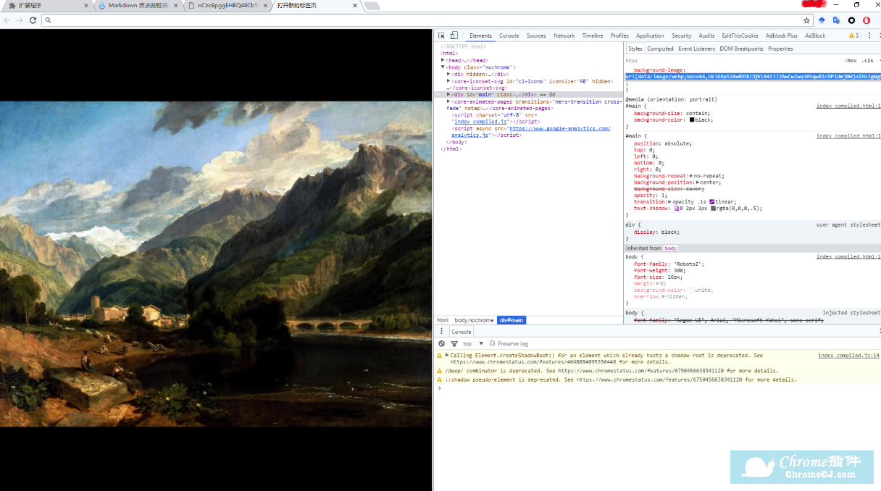This screenshot has height=491, width=881.
Task: Expand the div id main node
Action: coord(449,94)
